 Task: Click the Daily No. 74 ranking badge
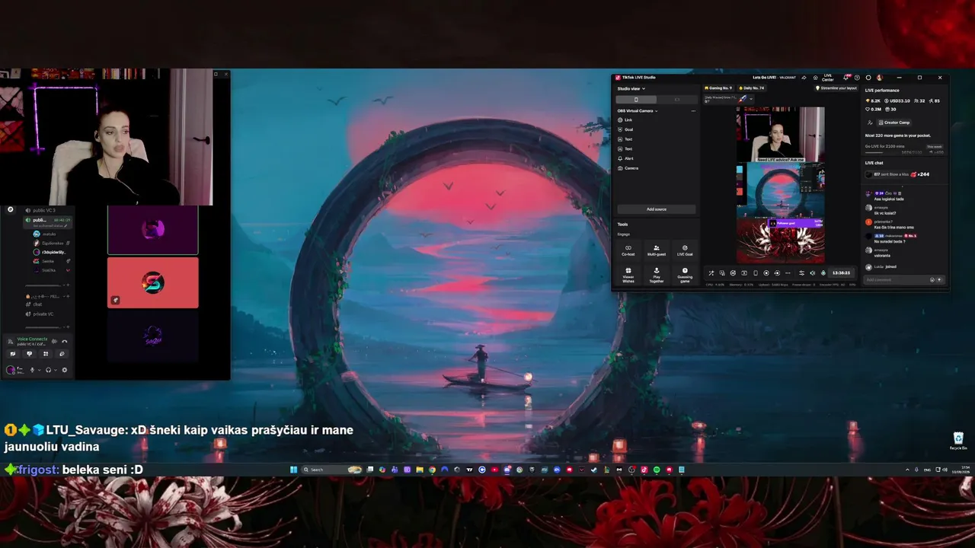pyautogui.click(x=750, y=88)
